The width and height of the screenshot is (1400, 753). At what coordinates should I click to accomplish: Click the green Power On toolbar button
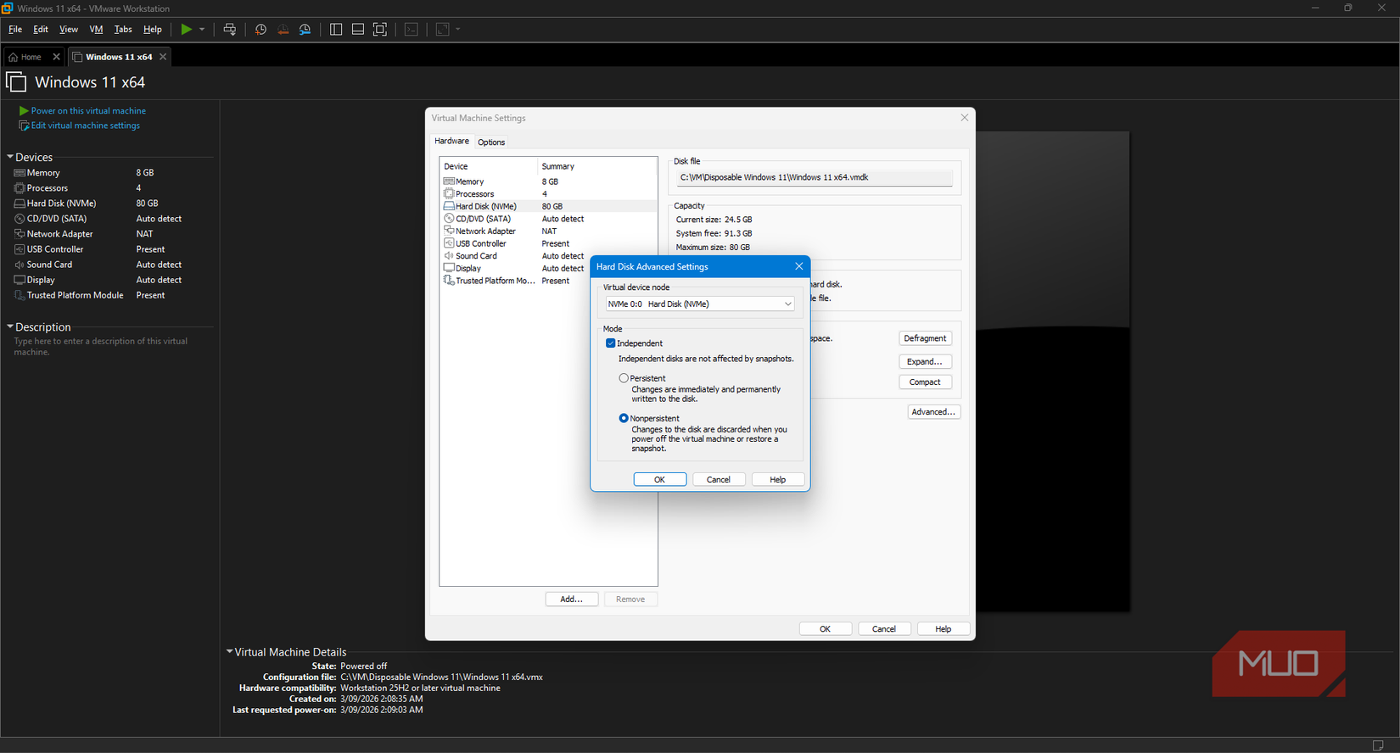186,29
